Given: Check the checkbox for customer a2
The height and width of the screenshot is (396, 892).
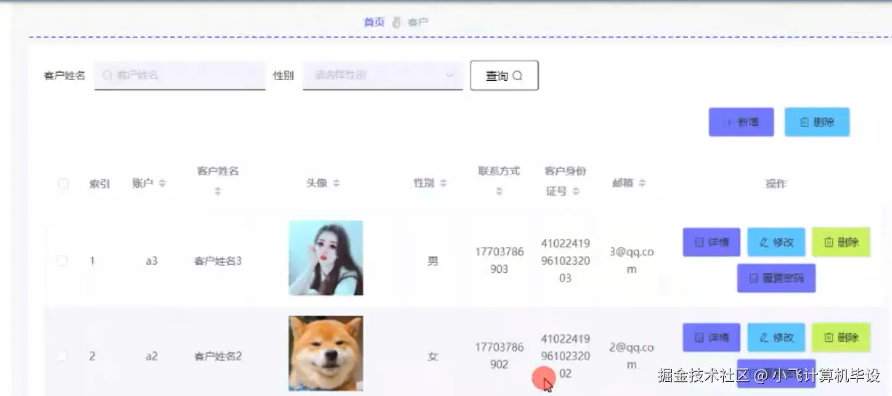Looking at the screenshot, I should click(62, 356).
